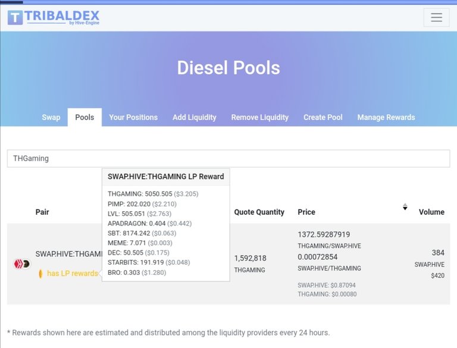Screen dimensions: 457x348
Task: Open the Manage Rewards tab
Action: pyautogui.click(x=386, y=117)
